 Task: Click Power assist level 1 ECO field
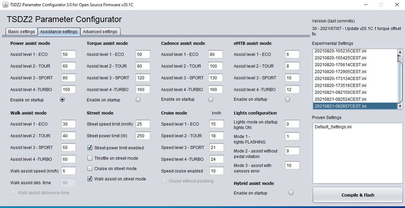point(69,55)
